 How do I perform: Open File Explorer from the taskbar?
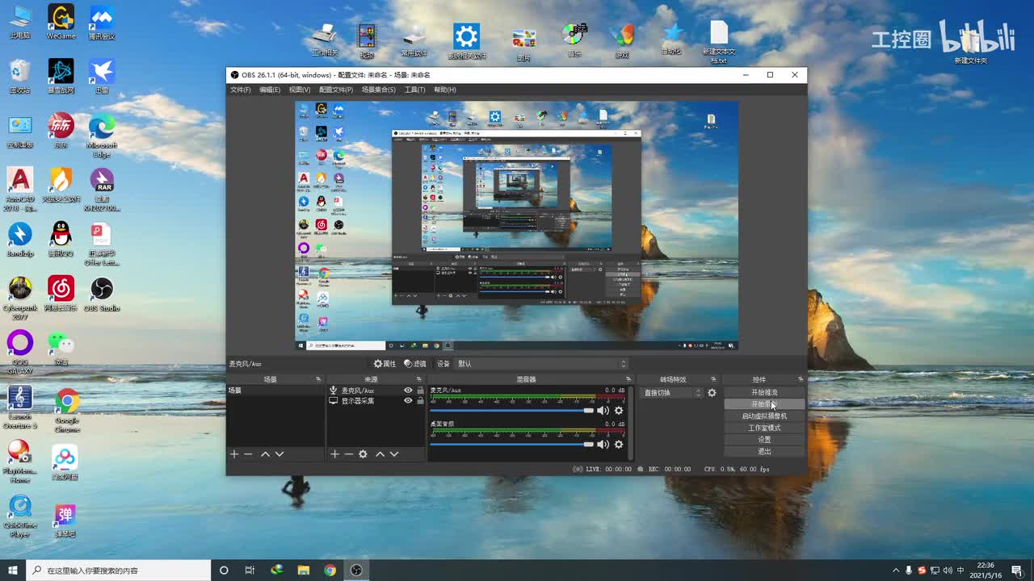coord(303,571)
